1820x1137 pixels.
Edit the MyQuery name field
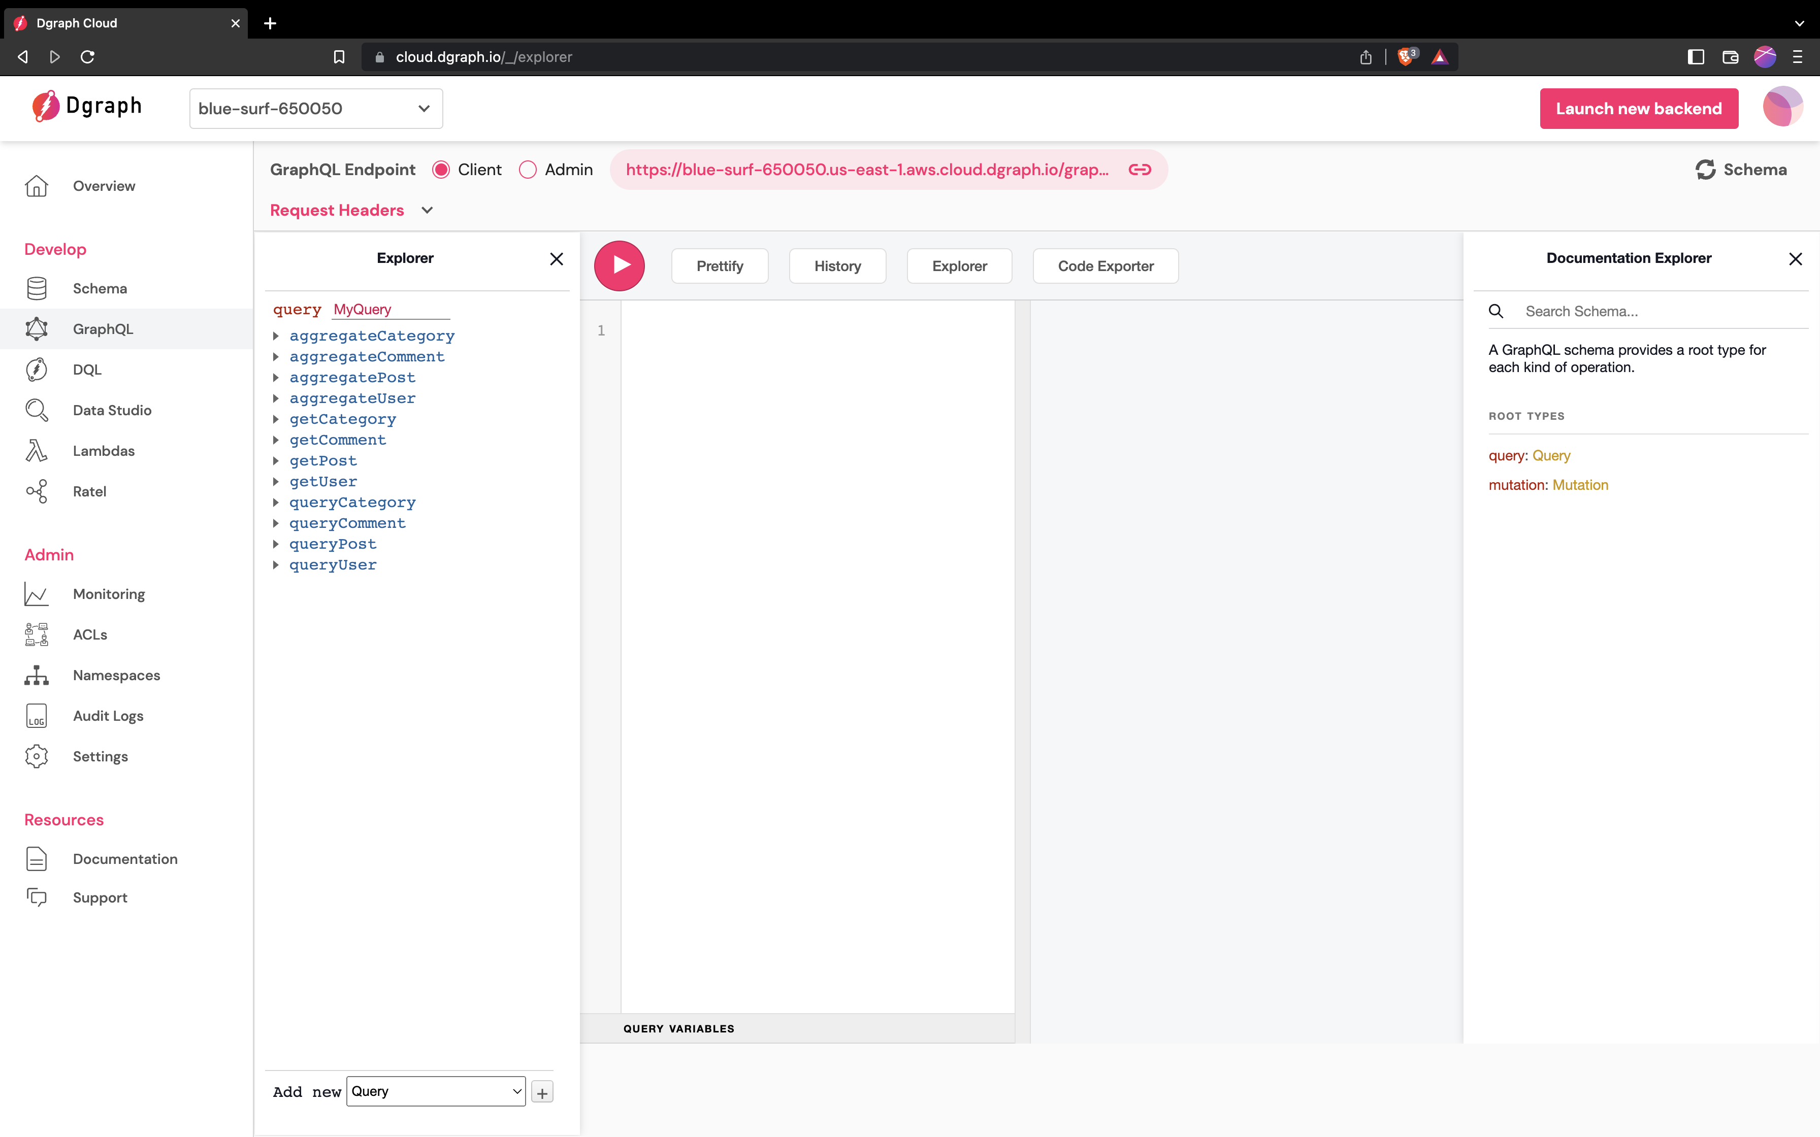[391, 310]
